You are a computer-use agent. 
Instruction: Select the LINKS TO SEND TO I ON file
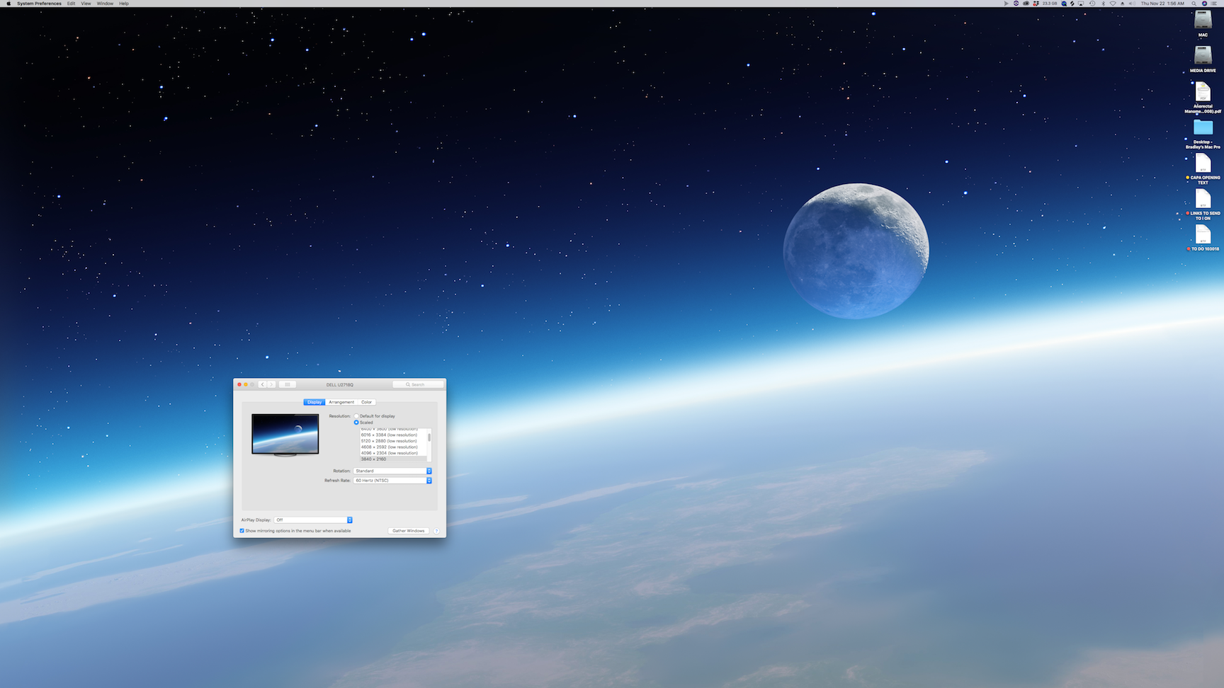1203,199
